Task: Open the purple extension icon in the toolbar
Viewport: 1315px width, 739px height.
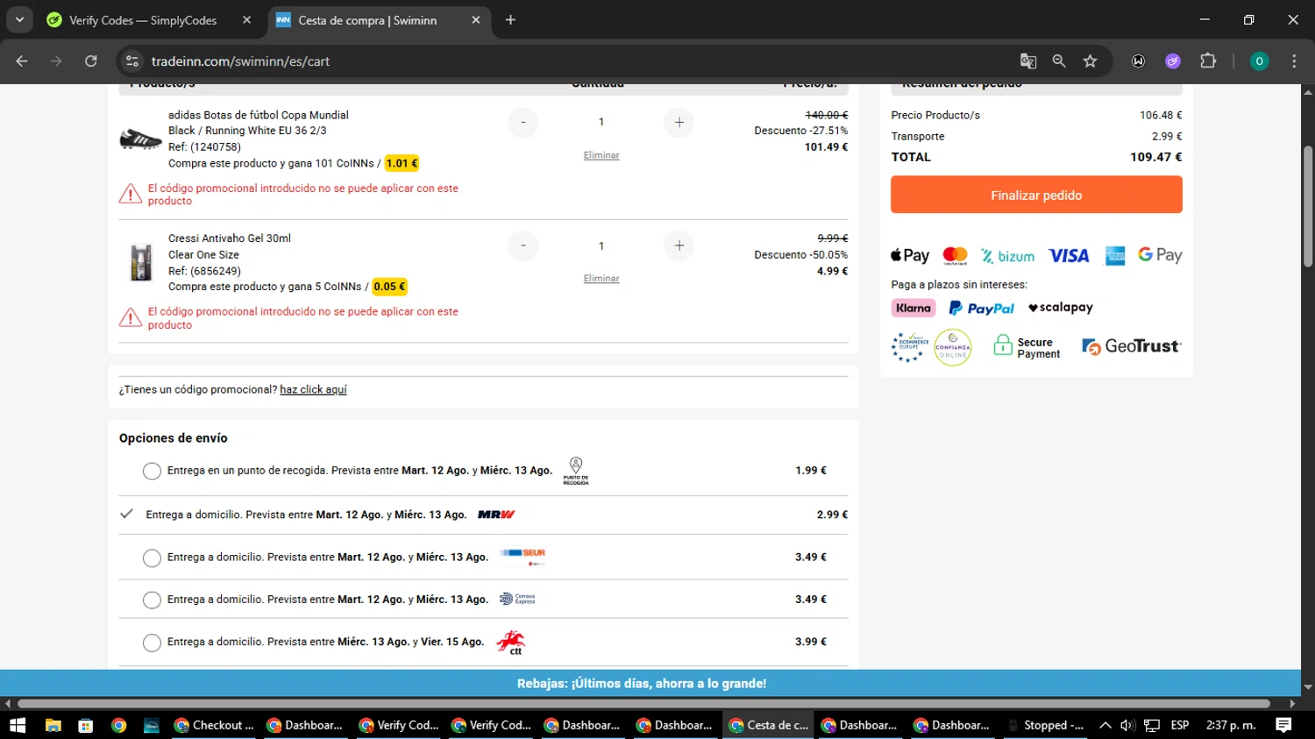Action: [x=1173, y=61]
